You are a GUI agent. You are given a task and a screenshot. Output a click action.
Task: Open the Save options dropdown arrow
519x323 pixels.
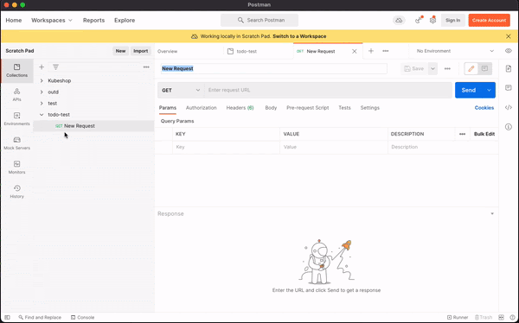(432, 68)
